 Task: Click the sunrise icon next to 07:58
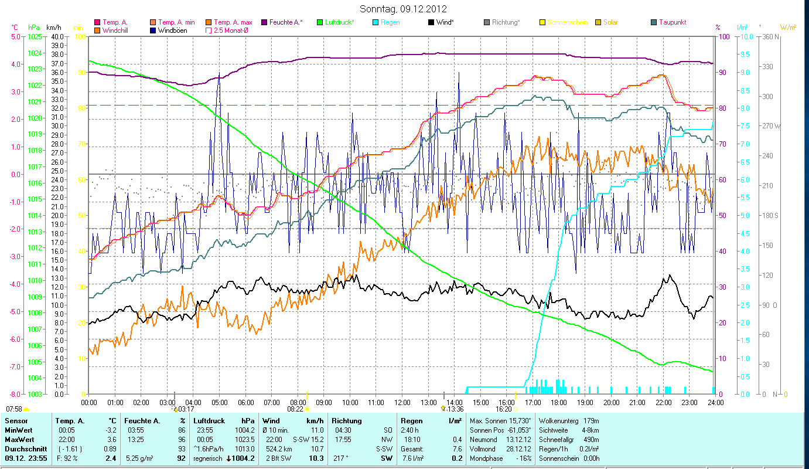coord(26,409)
